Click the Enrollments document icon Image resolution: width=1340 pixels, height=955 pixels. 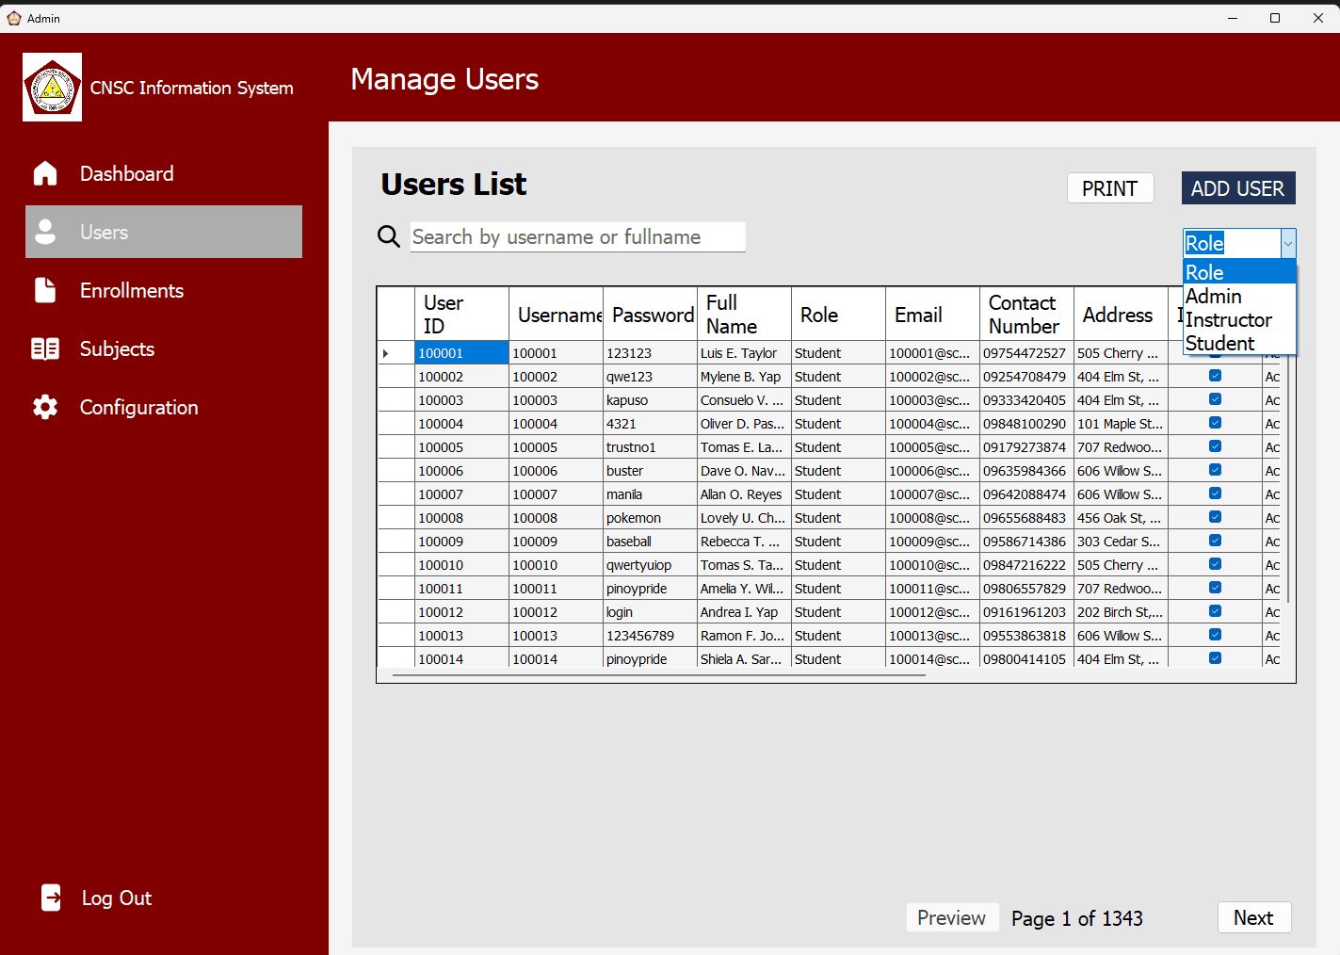tap(45, 290)
